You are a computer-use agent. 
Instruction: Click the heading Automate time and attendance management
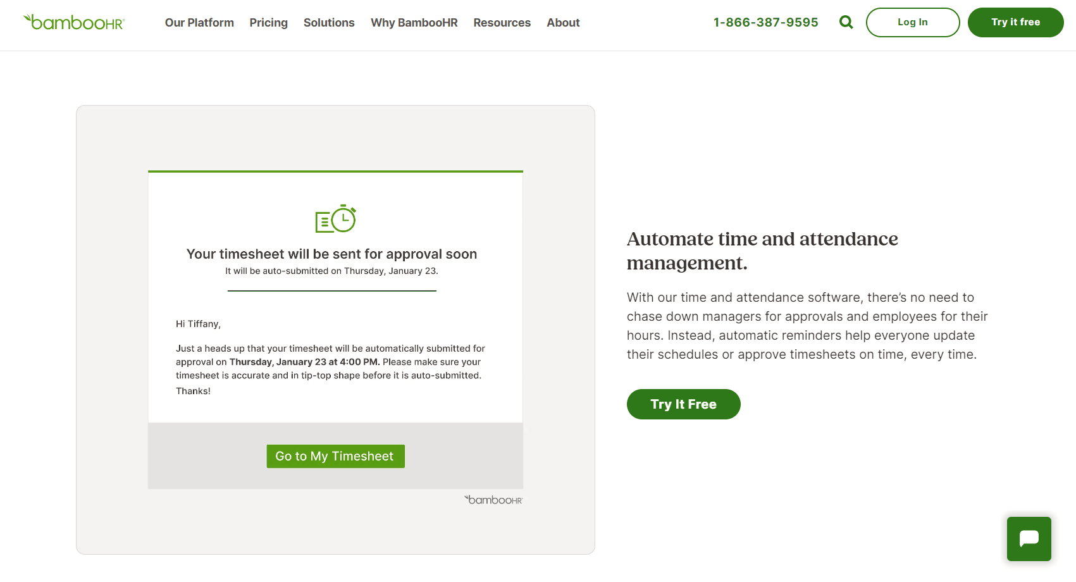pyautogui.click(x=762, y=251)
